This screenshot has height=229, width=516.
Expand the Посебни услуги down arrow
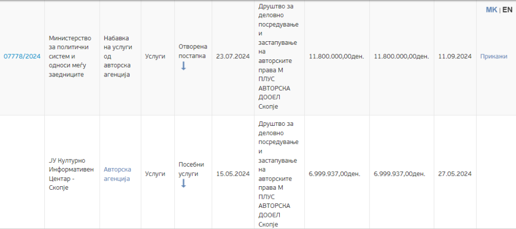(x=183, y=183)
